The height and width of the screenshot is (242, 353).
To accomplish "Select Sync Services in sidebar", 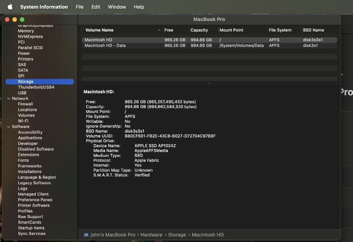I will (x=32, y=234).
